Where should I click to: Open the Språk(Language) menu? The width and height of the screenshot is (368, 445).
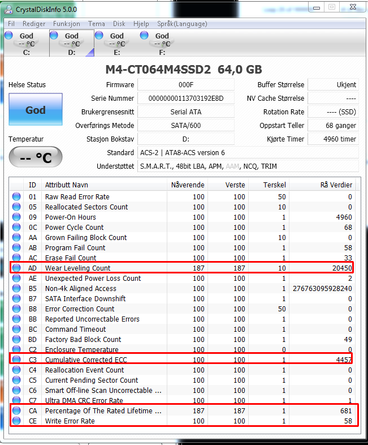click(182, 24)
